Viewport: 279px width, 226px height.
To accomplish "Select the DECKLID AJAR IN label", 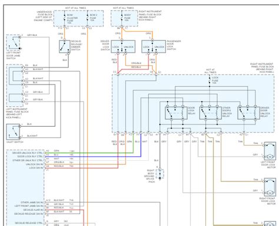I will click(33, 210).
